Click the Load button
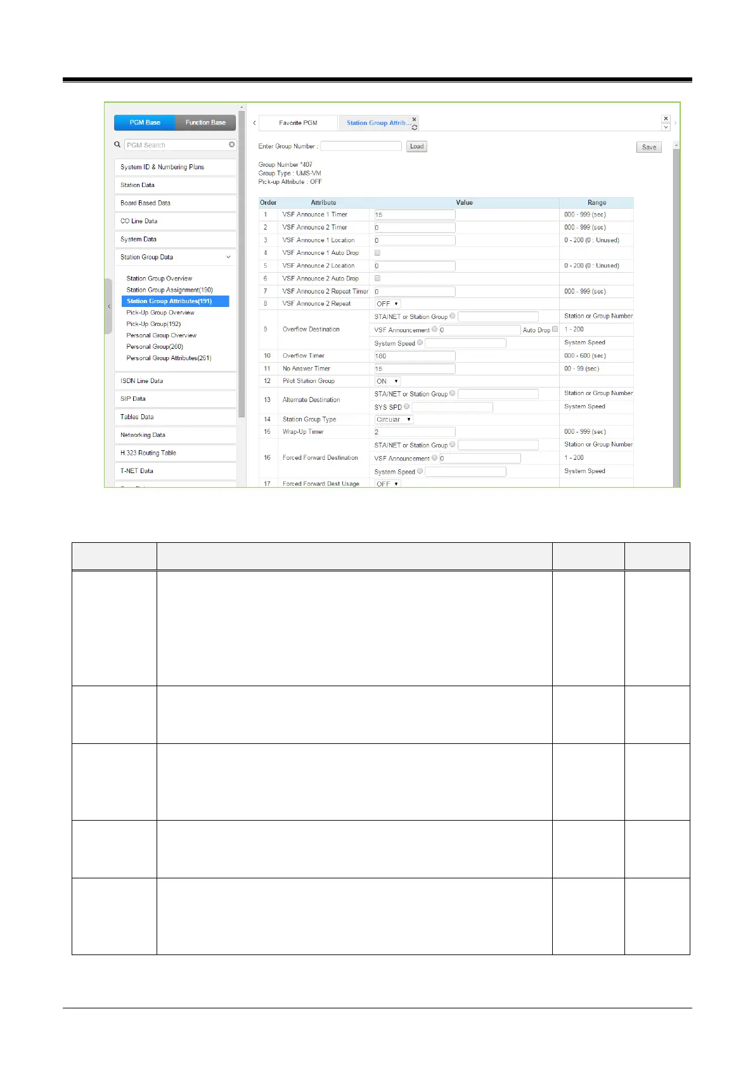Screen dimensions: 755x1068 416,147
